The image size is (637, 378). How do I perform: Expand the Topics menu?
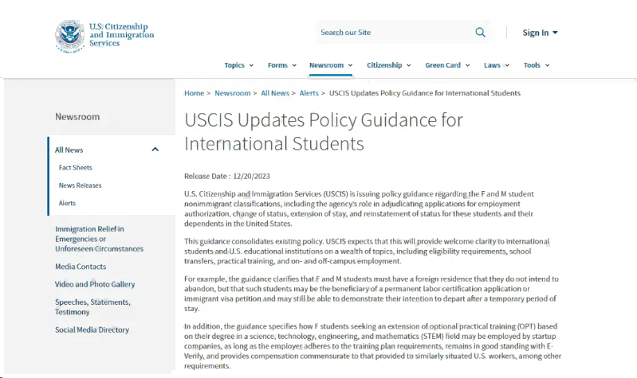tap(238, 65)
